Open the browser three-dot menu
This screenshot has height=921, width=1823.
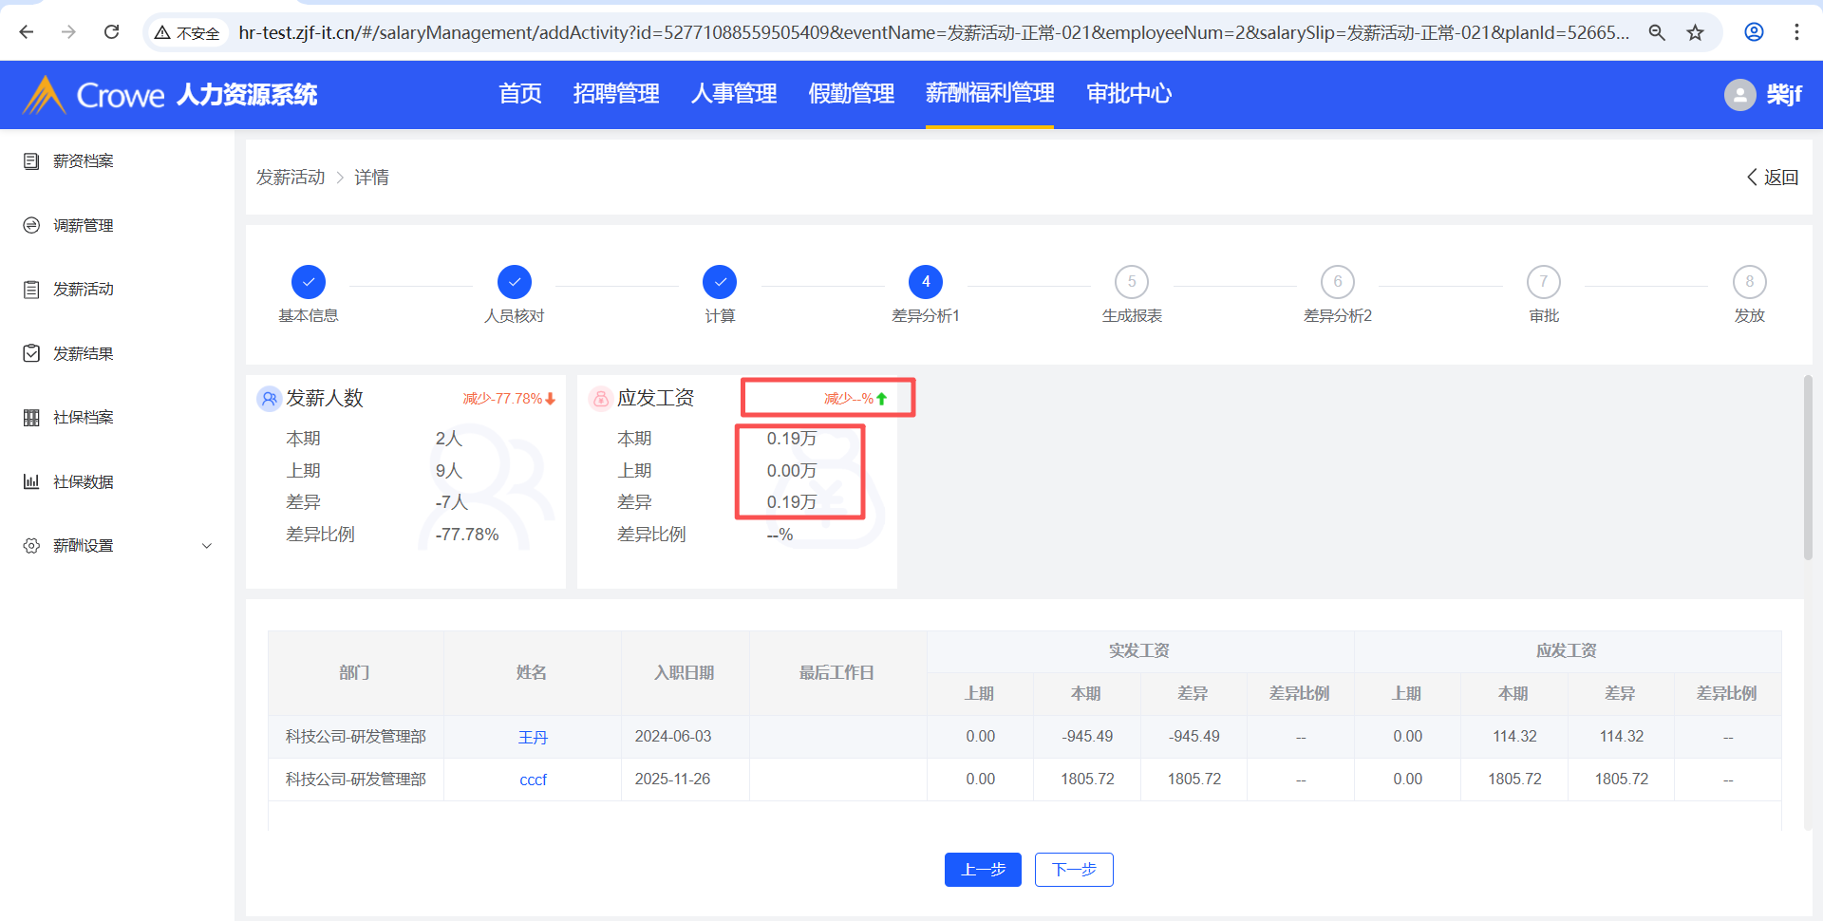pos(1796,32)
